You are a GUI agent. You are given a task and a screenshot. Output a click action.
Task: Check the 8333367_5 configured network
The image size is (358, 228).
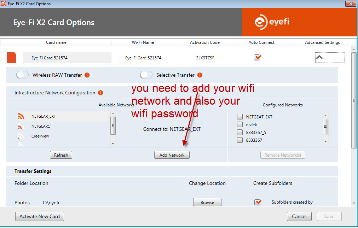pos(240,132)
